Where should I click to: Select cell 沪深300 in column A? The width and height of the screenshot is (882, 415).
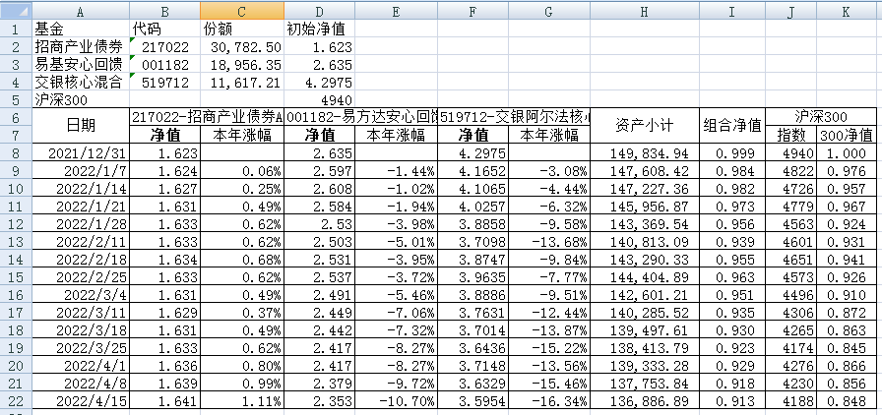(x=81, y=100)
